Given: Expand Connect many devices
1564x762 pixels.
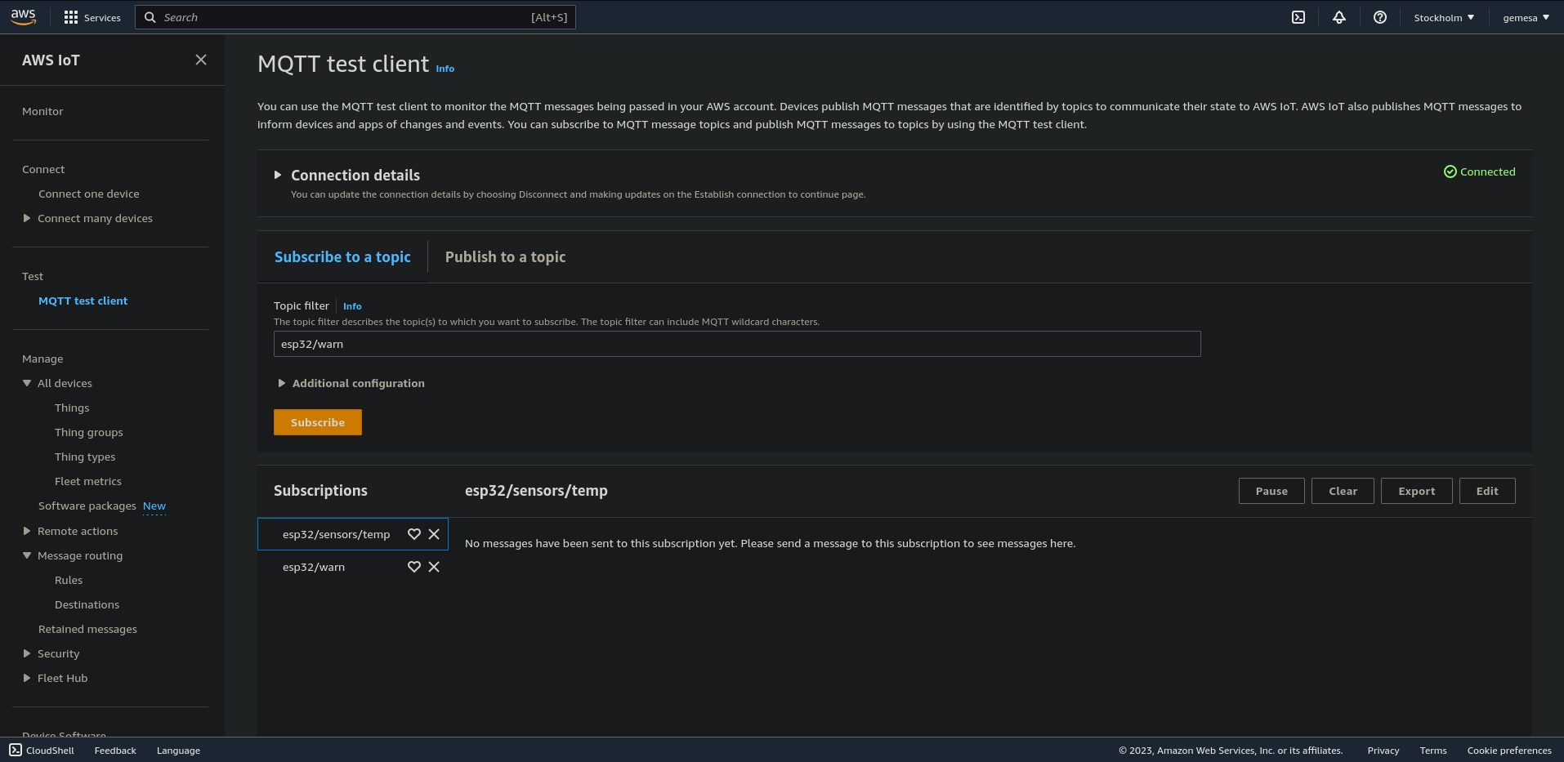Looking at the screenshot, I should point(27,218).
